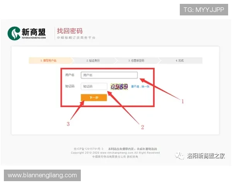232x185 pixels.
Task: Click the 中烟新商盟 subtitle under 找回密码
Action: [x=76, y=38]
